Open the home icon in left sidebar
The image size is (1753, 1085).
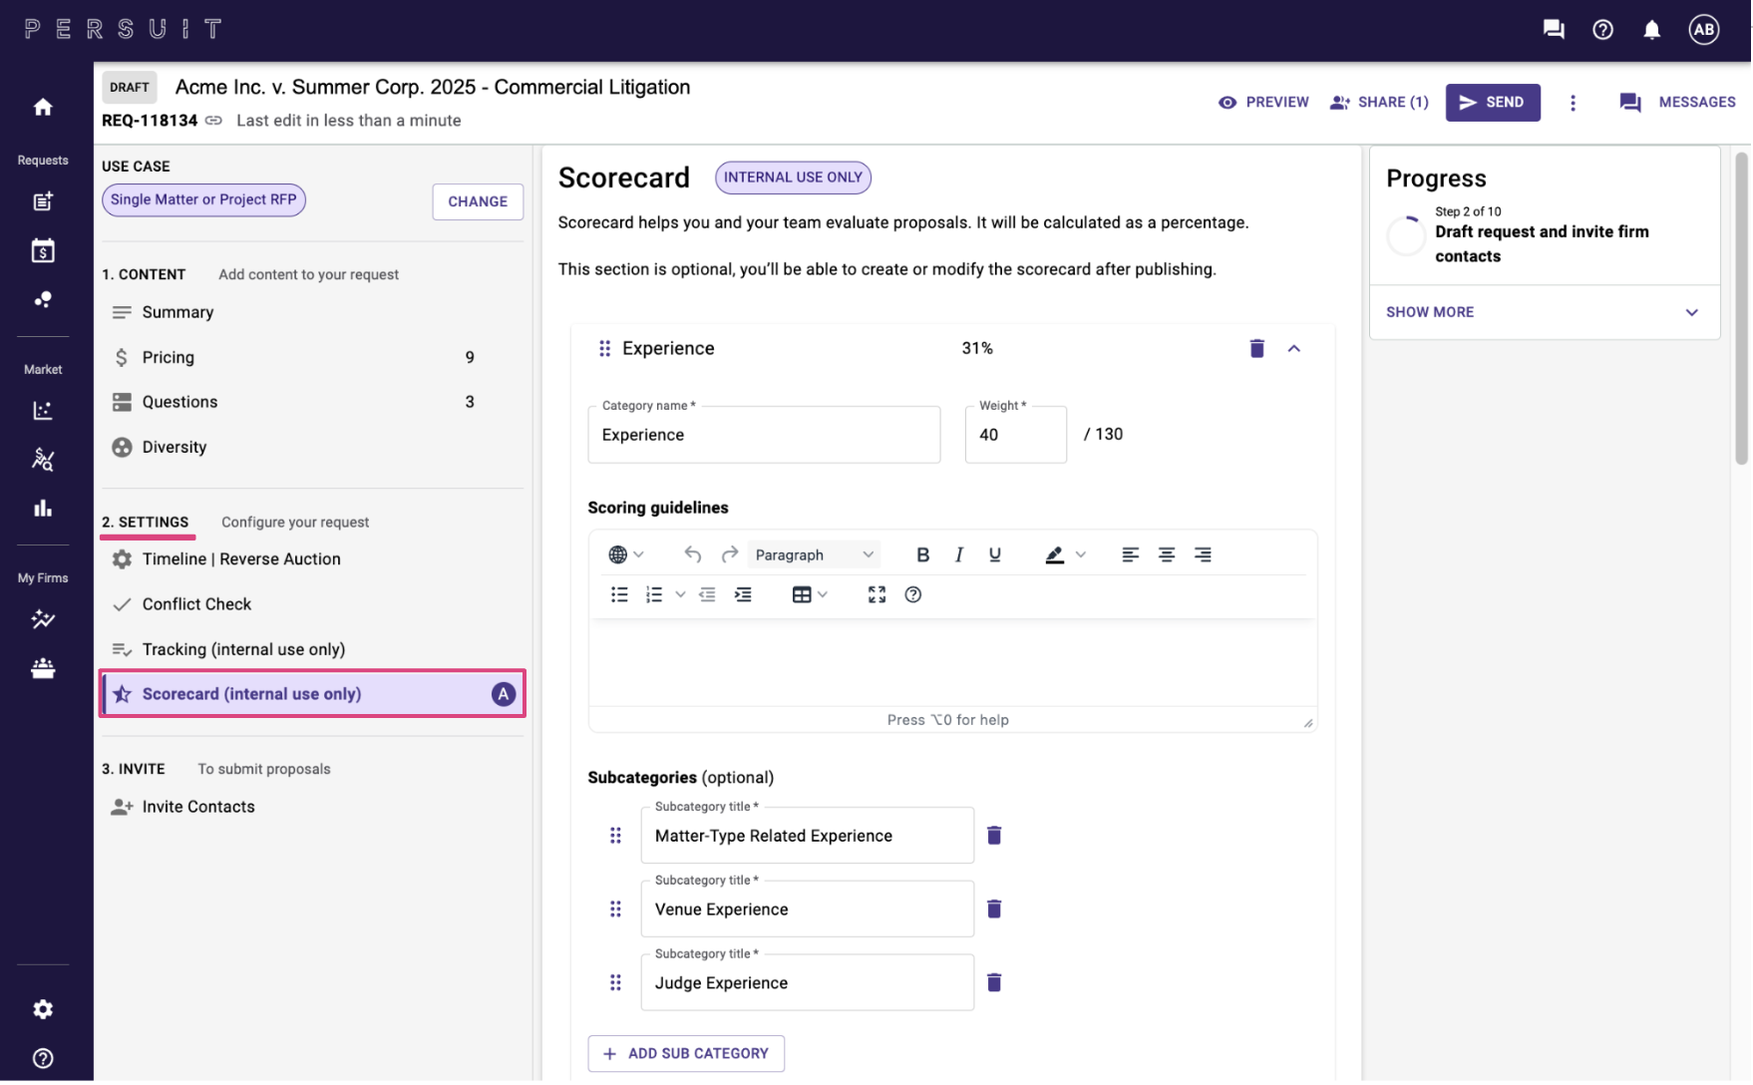[x=43, y=107]
